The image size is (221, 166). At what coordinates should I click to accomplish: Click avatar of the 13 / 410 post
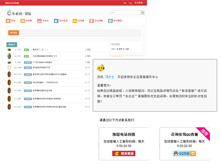point(9,67)
